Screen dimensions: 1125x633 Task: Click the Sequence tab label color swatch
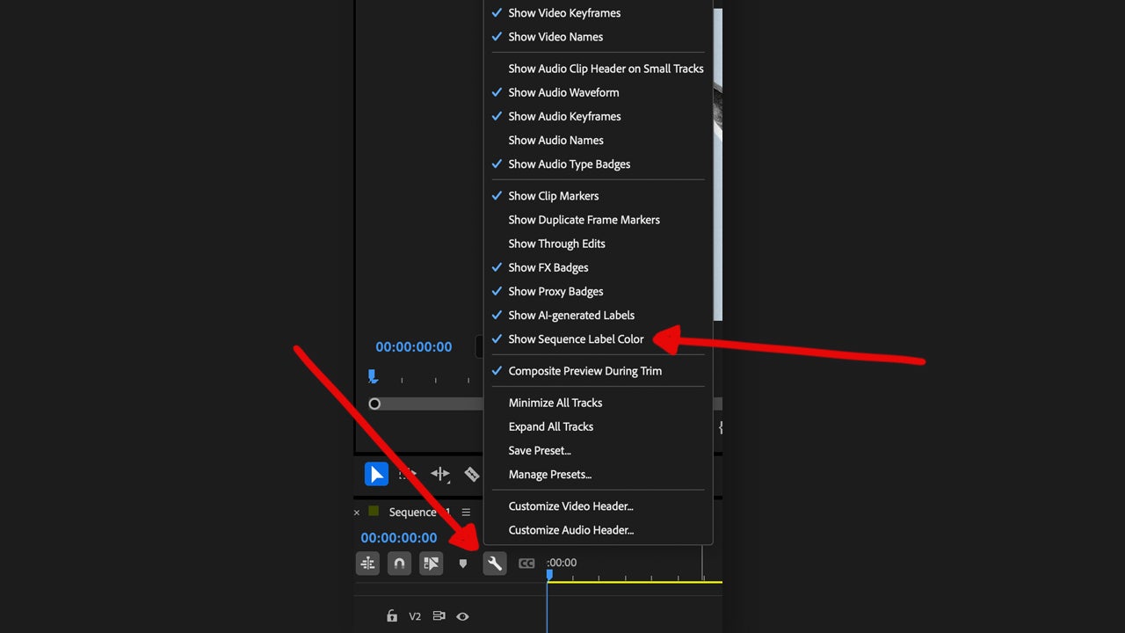click(373, 512)
